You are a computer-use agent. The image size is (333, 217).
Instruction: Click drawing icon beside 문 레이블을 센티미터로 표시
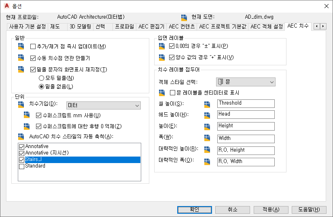point(162,92)
